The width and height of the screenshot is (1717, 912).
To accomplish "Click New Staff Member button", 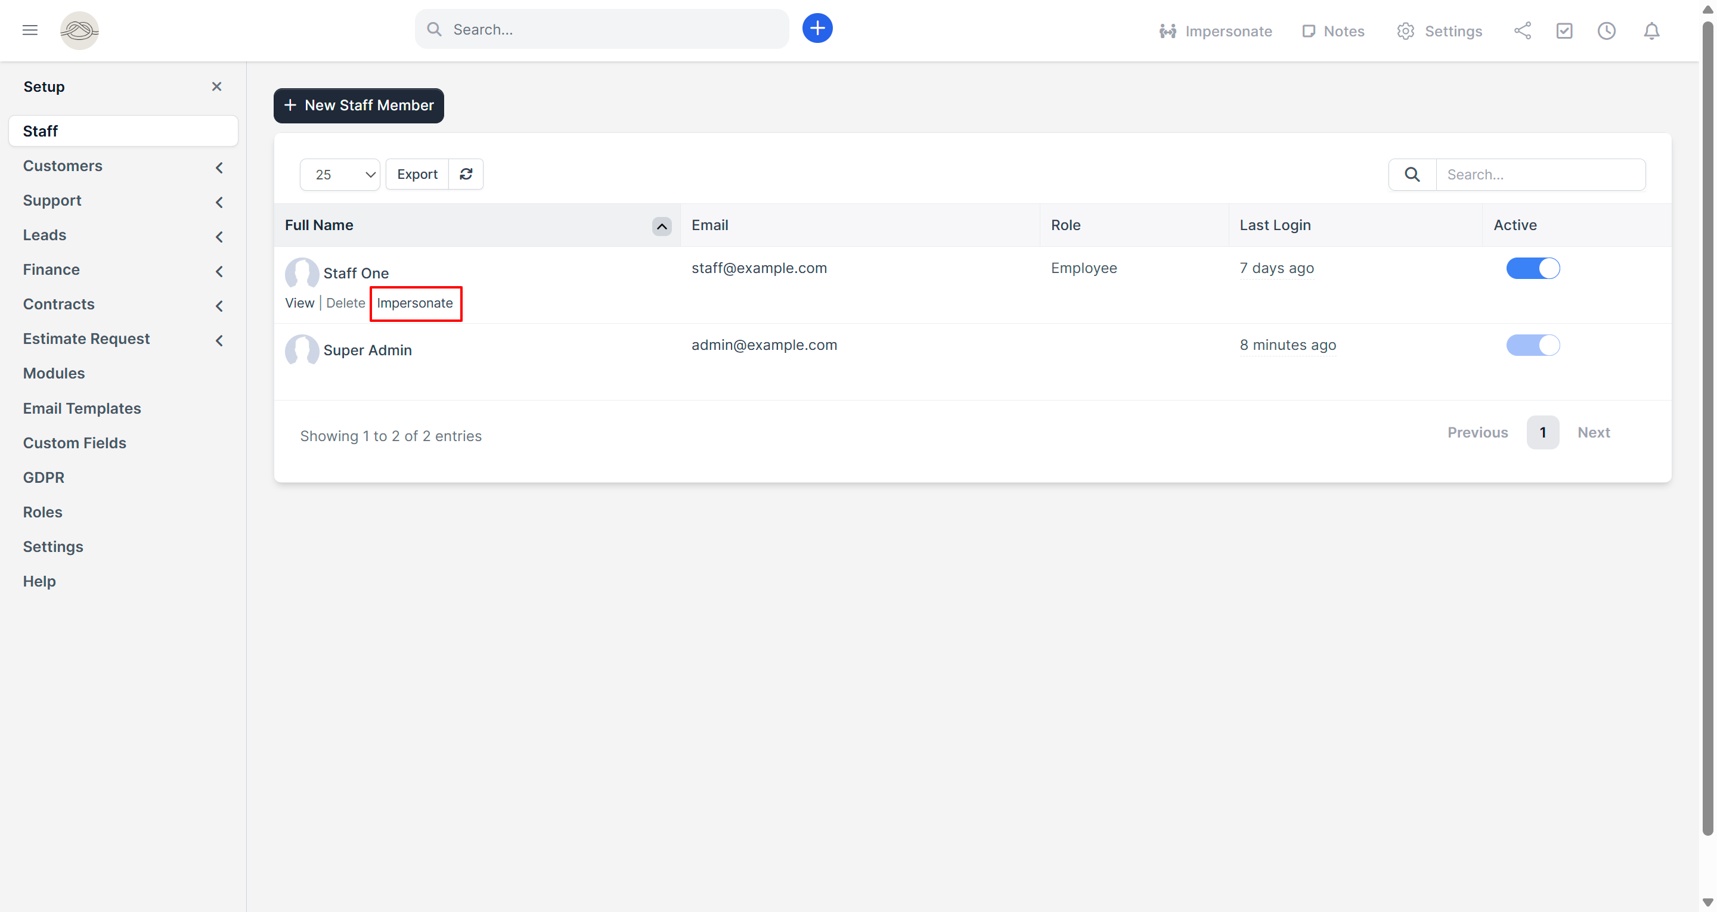I will pyautogui.click(x=358, y=106).
